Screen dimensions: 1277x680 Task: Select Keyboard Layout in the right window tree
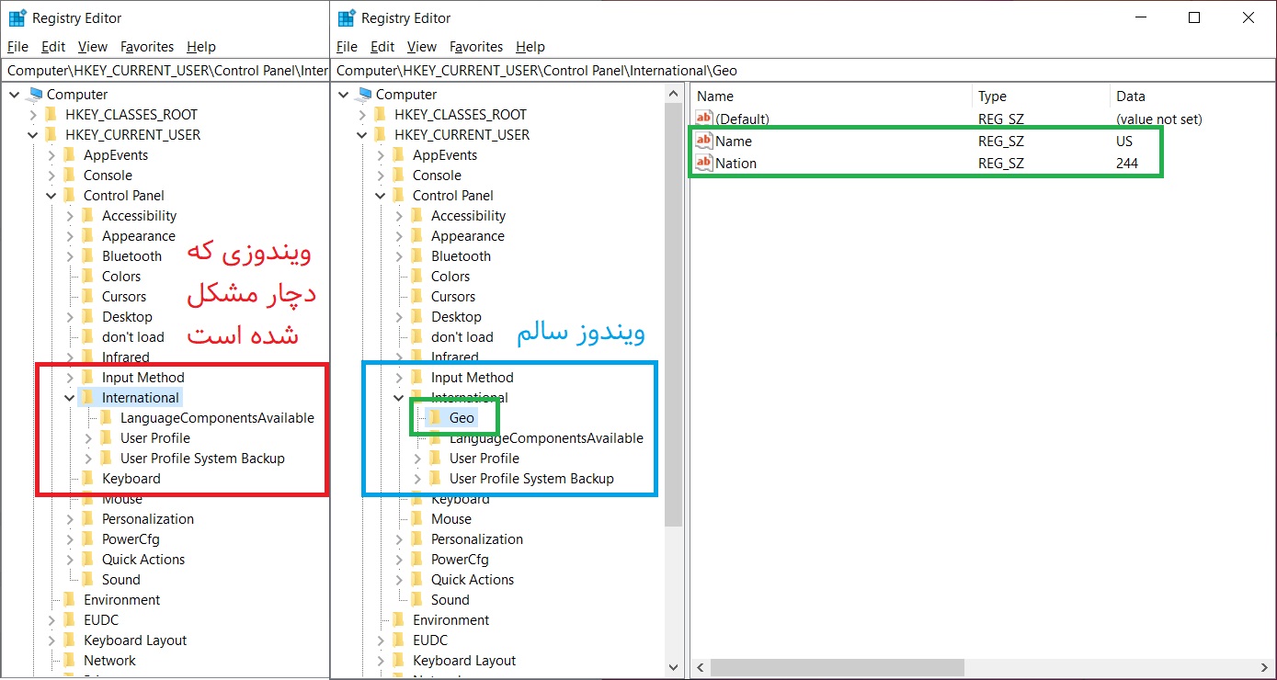pyautogui.click(x=464, y=661)
